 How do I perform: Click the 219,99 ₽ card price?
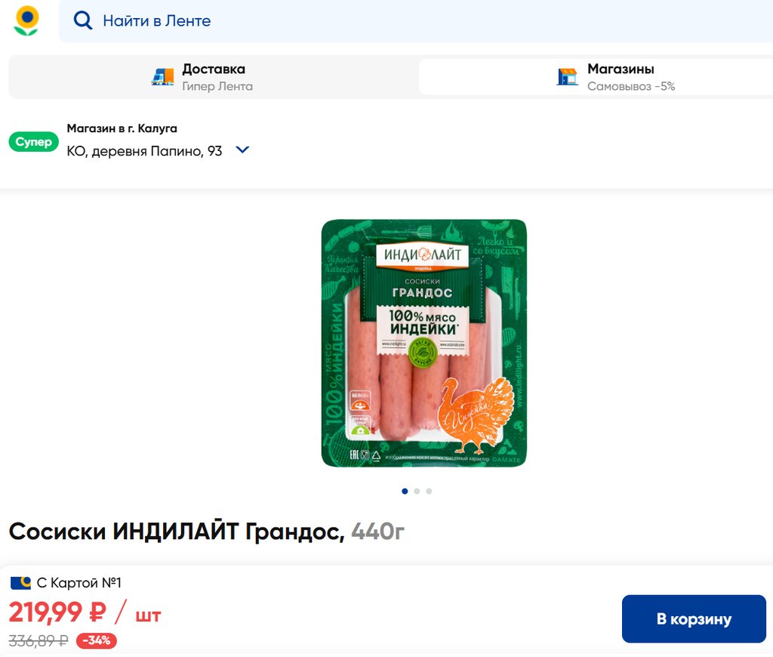pyautogui.click(x=57, y=612)
